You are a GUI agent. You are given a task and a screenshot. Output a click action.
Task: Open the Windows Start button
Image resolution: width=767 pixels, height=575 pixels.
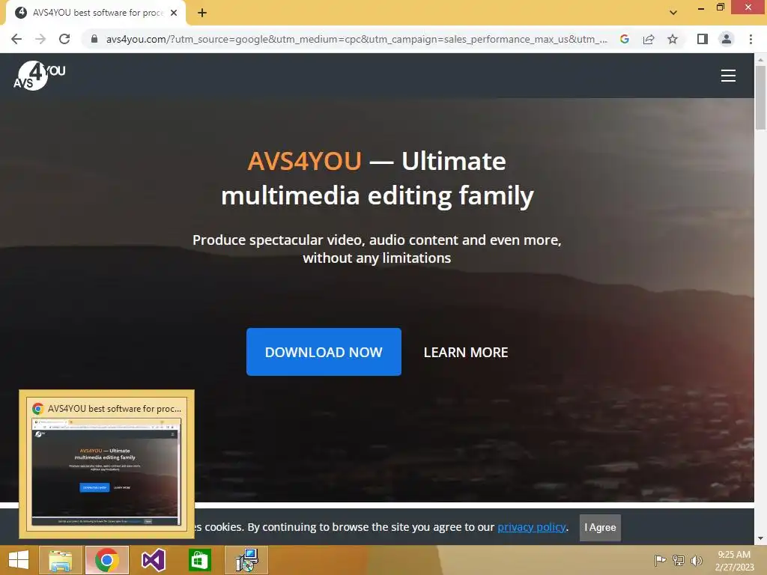(x=18, y=560)
